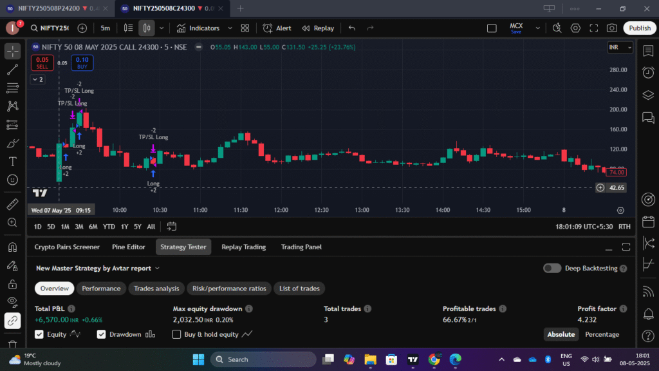The height and width of the screenshot is (371, 659).
Task: Enable Buy & hold equity checkbox
Action: pos(176,334)
